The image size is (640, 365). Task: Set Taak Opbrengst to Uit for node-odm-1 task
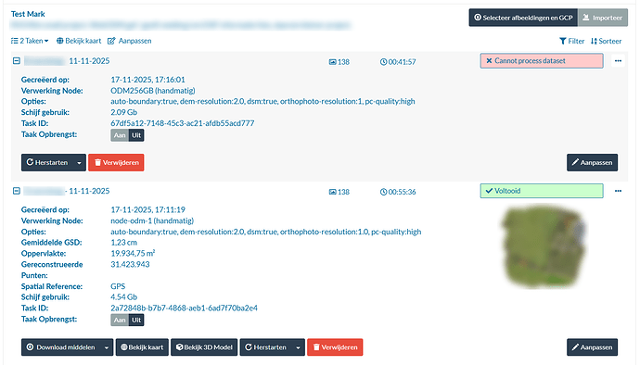pyautogui.click(x=136, y=321)
